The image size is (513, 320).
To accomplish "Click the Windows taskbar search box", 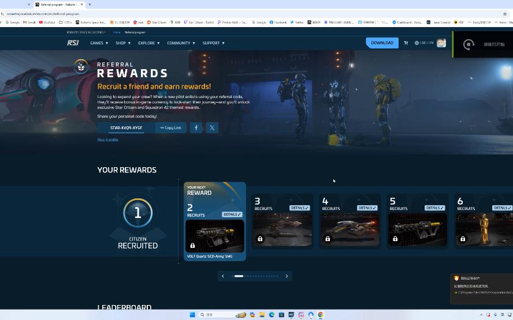I will pos(222,315).
